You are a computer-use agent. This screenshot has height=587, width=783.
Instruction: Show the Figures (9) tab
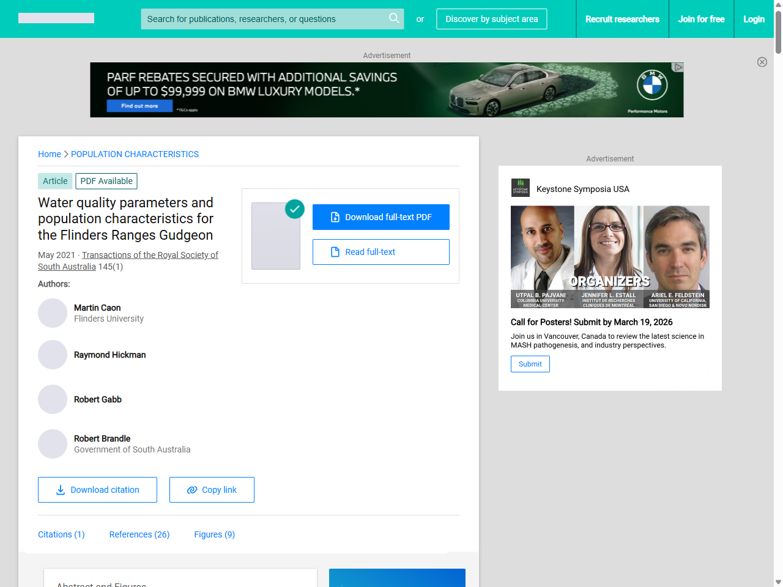214,534
